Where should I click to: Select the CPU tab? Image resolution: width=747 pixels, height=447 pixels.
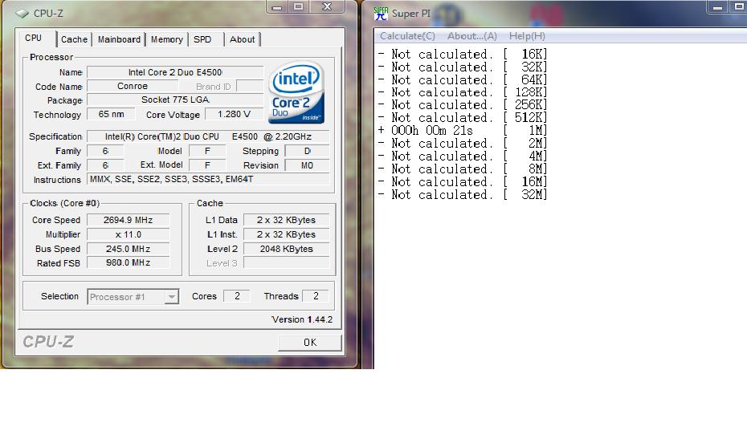tap(34, 38)
